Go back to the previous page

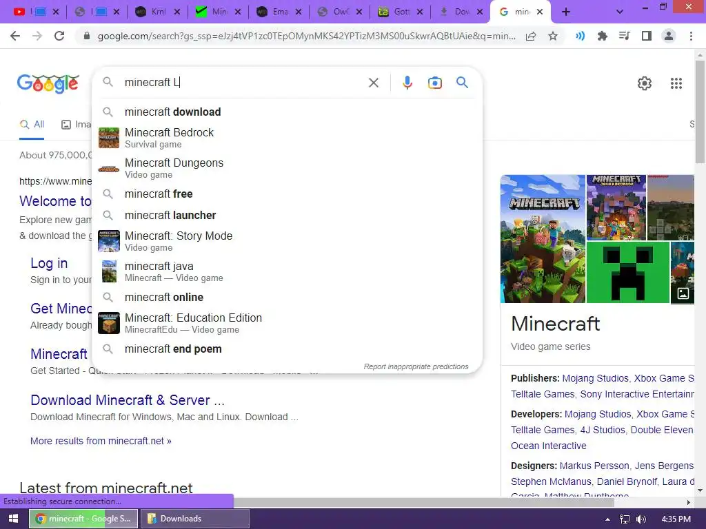click(15, 36)
